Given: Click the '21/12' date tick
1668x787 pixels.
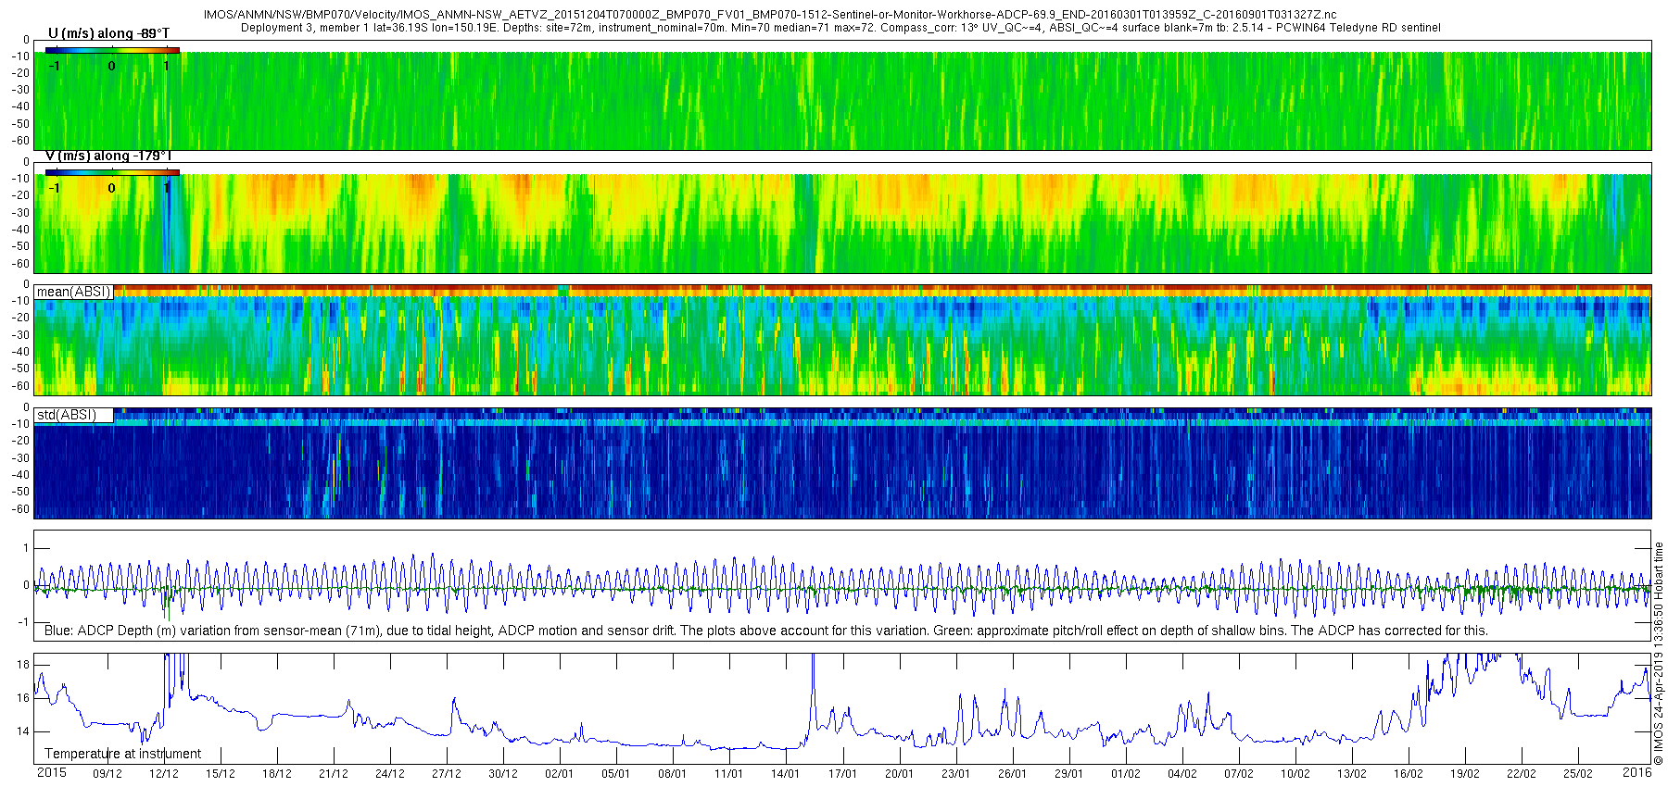Looking at the screenshot, I should (334, 774).
